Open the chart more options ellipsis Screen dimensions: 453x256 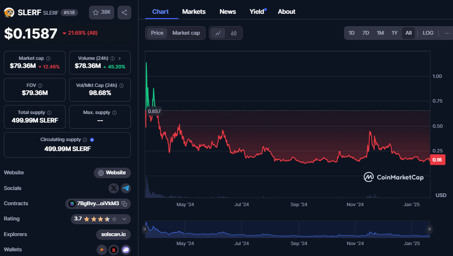pyautogui.click(x=447, y=33)
